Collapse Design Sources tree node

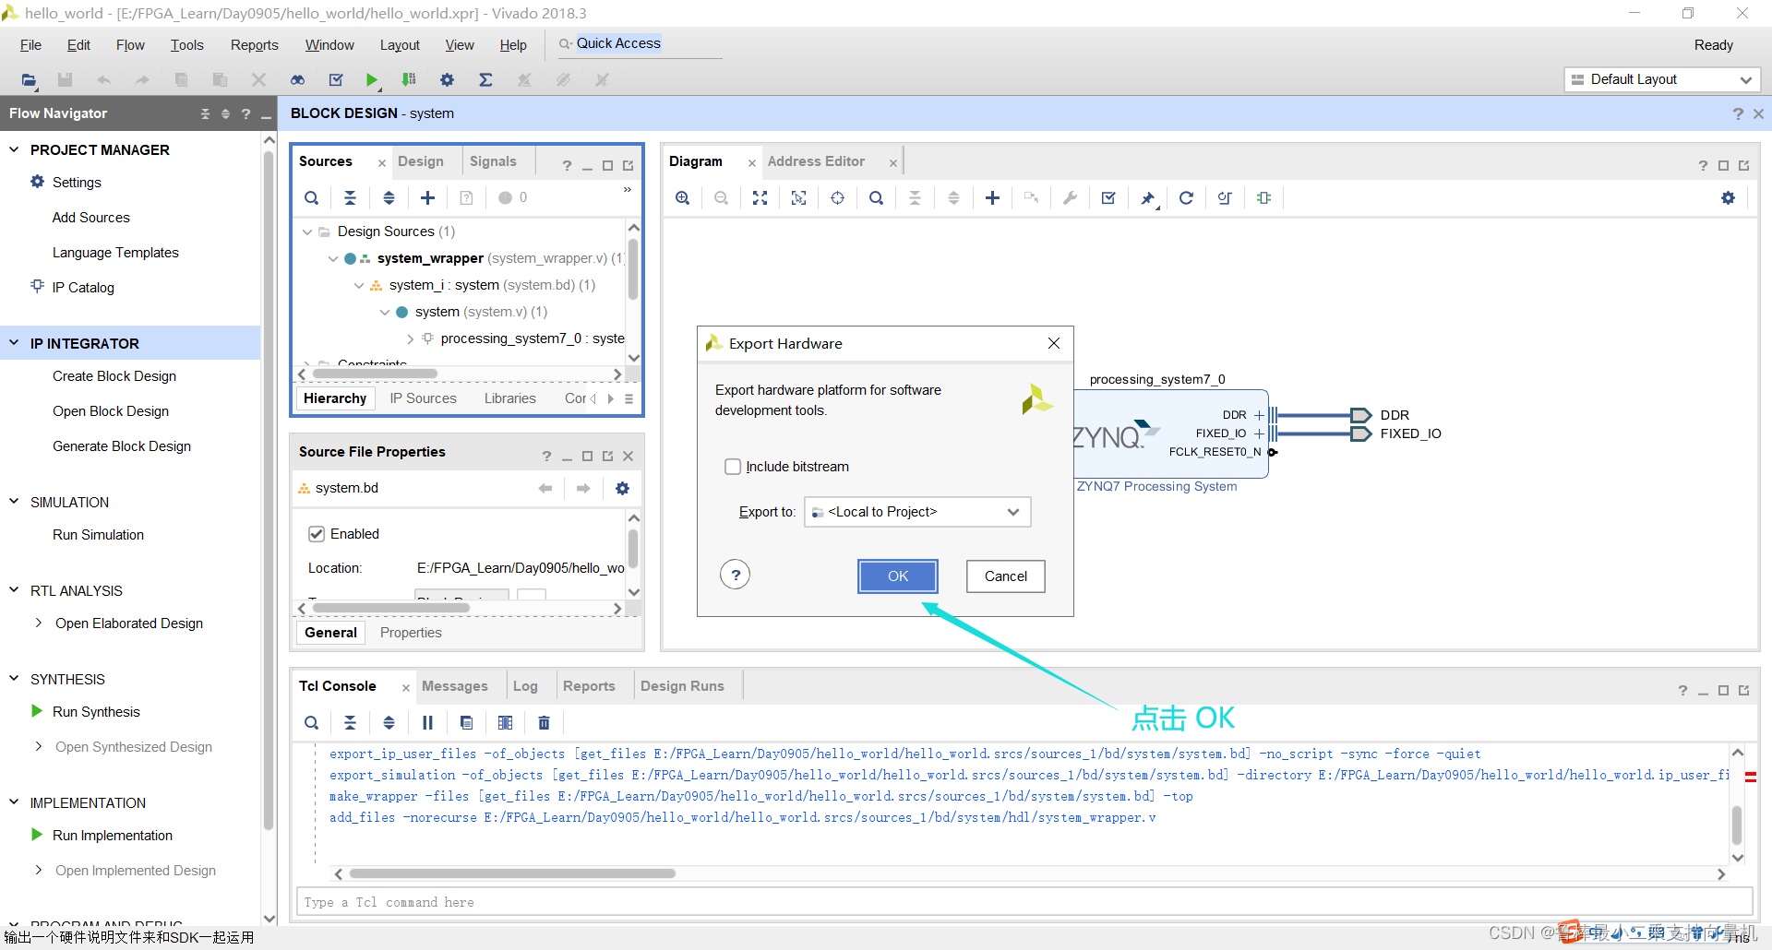307,232
